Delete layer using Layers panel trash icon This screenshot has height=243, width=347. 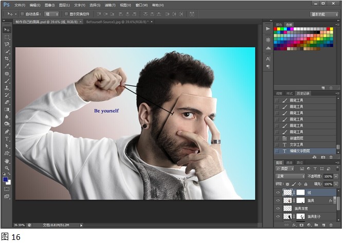click(331, 225)
